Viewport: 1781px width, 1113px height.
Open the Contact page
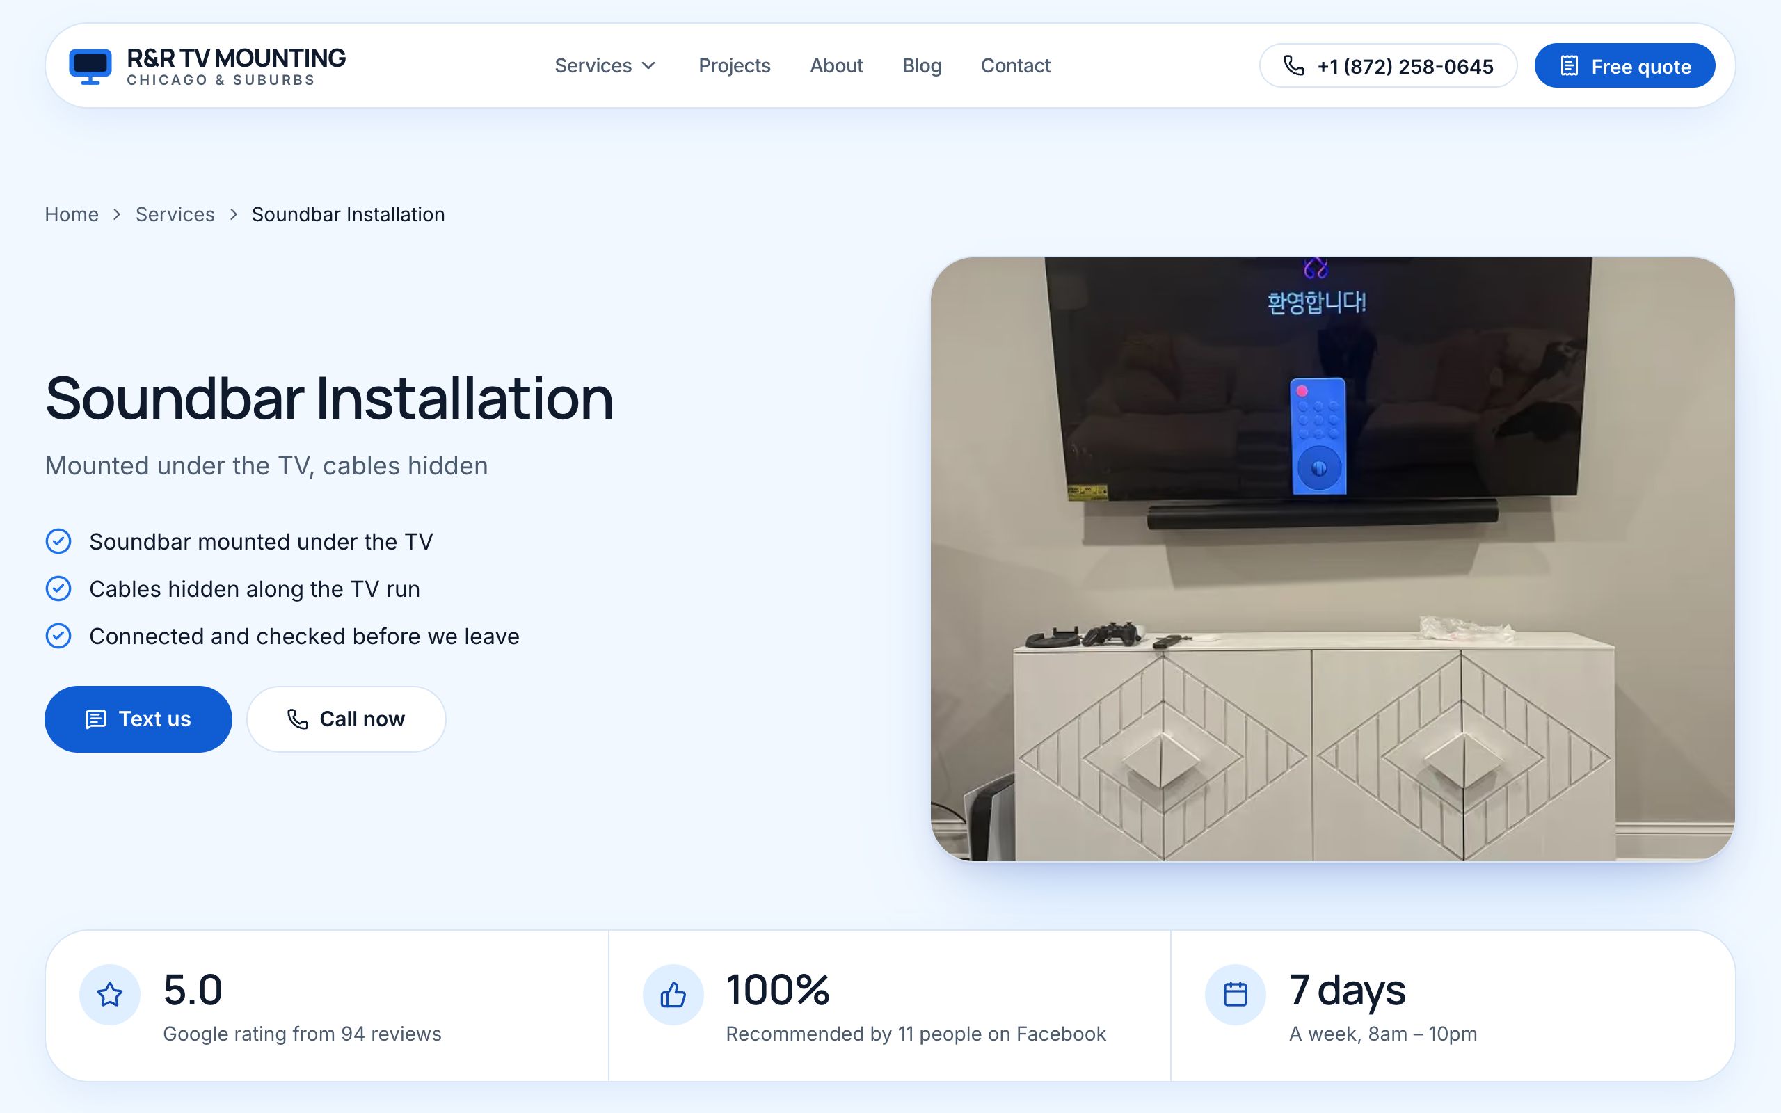1015,65
